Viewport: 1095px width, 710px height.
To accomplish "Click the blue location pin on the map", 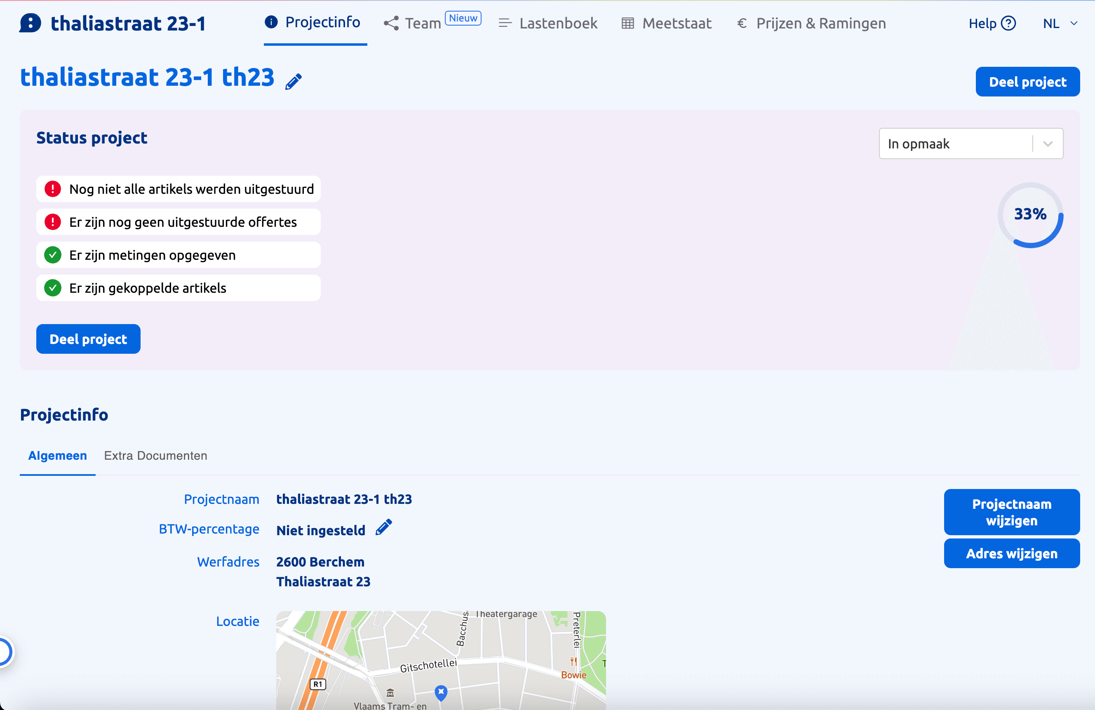I will (441, 691).
